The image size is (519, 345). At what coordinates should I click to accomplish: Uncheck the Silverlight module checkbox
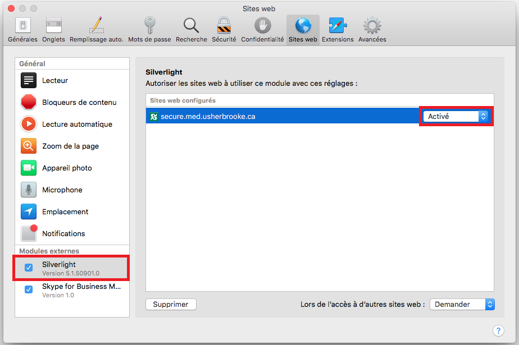pos(29,268)
